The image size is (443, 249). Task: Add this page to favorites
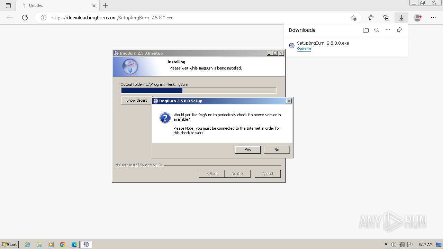pos(353,18)
